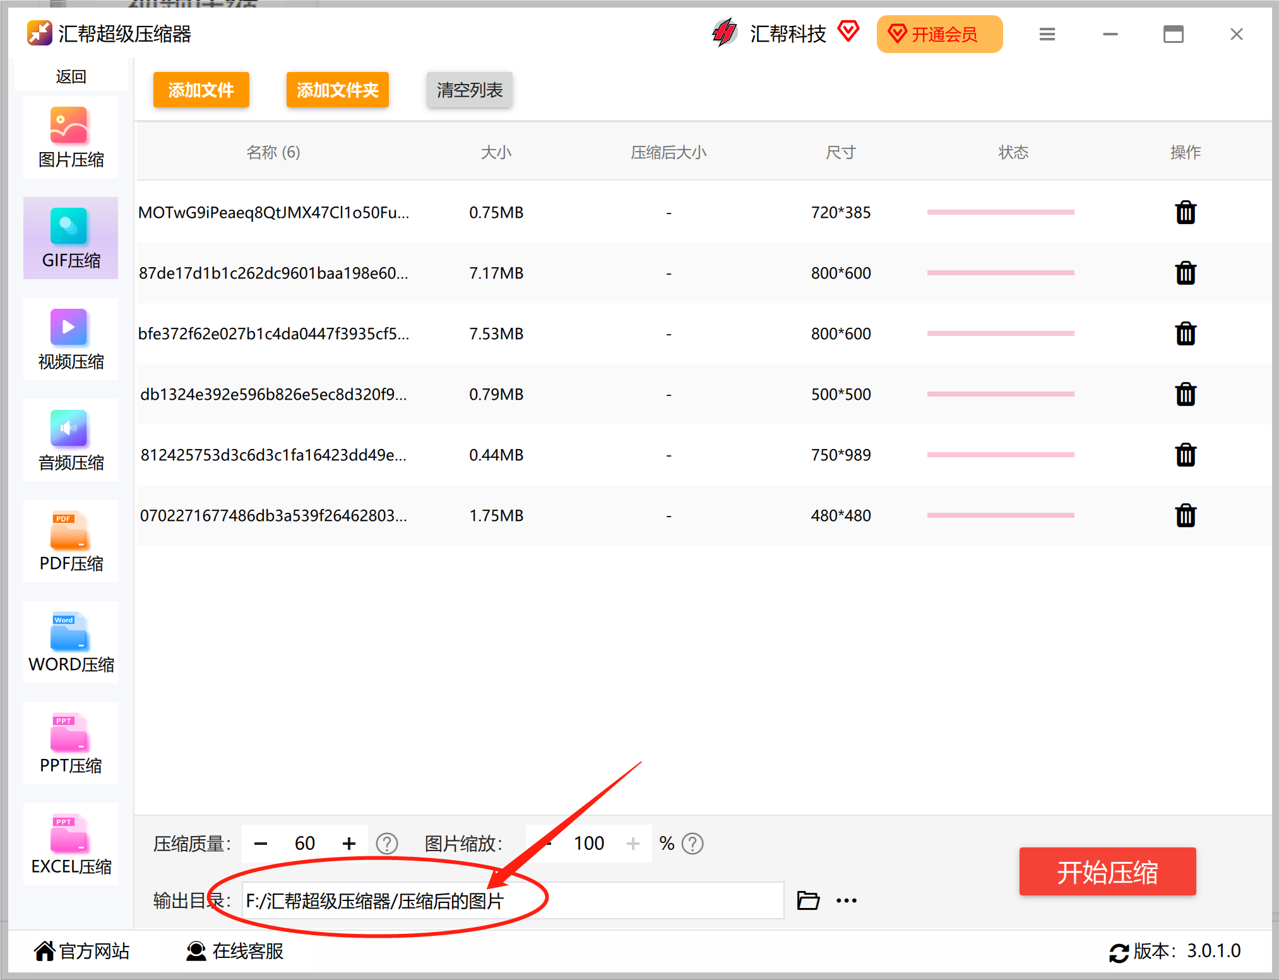1279x980 pixels.
Task: Click the 480*480 dimension cell
Action: [x=841, y=516]
